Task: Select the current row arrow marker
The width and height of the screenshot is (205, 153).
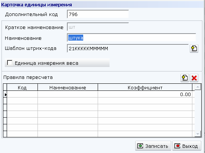Action: [5, 95]
